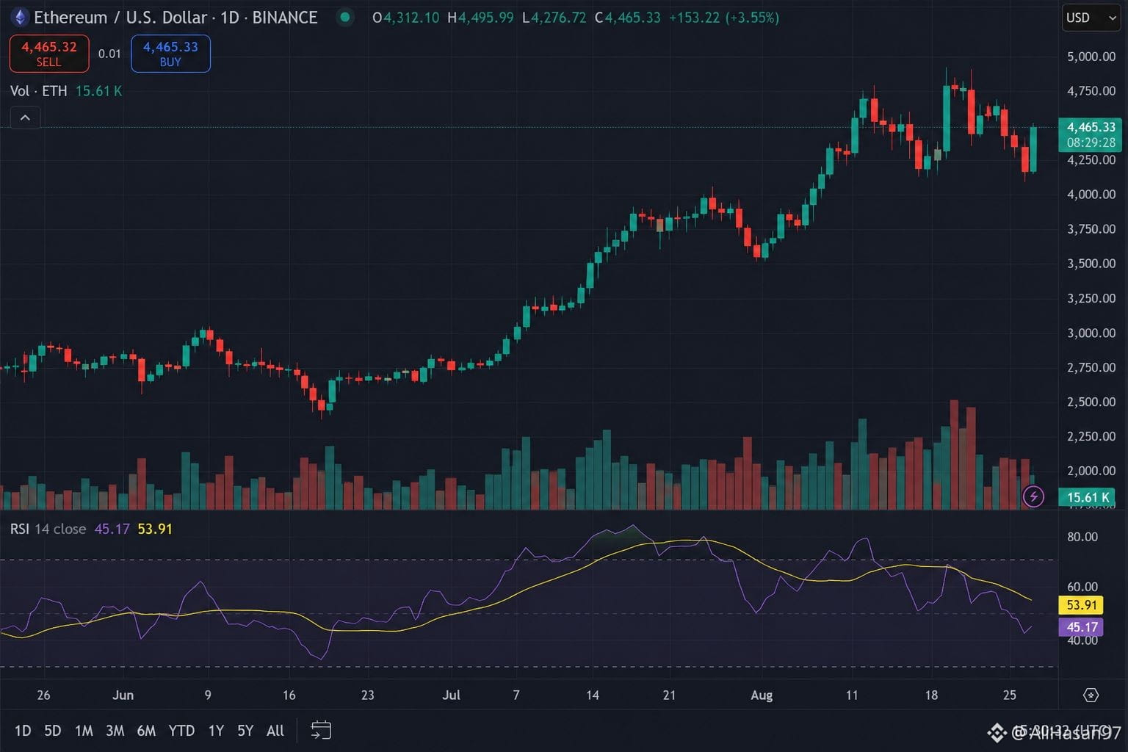Screen dimensions: 1128x752
Task: Open the purple lightning bolt icon
Action: (1033, 497)
